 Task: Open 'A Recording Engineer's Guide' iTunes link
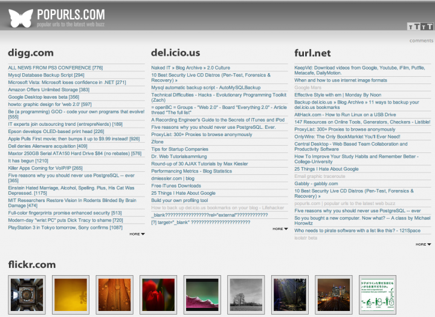pyautogui.click(x=217, y=120)
